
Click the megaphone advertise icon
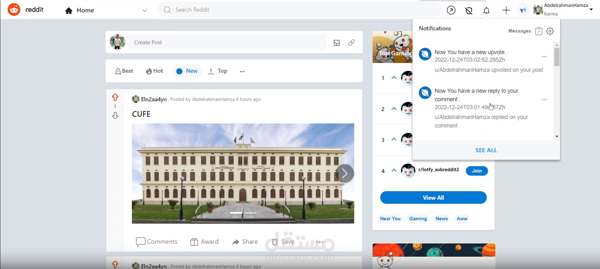pyautogui.click(x=523, y=10)
